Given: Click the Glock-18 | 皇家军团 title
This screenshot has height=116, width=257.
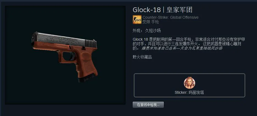Looking at the screenshot, I should click(162, 10).
